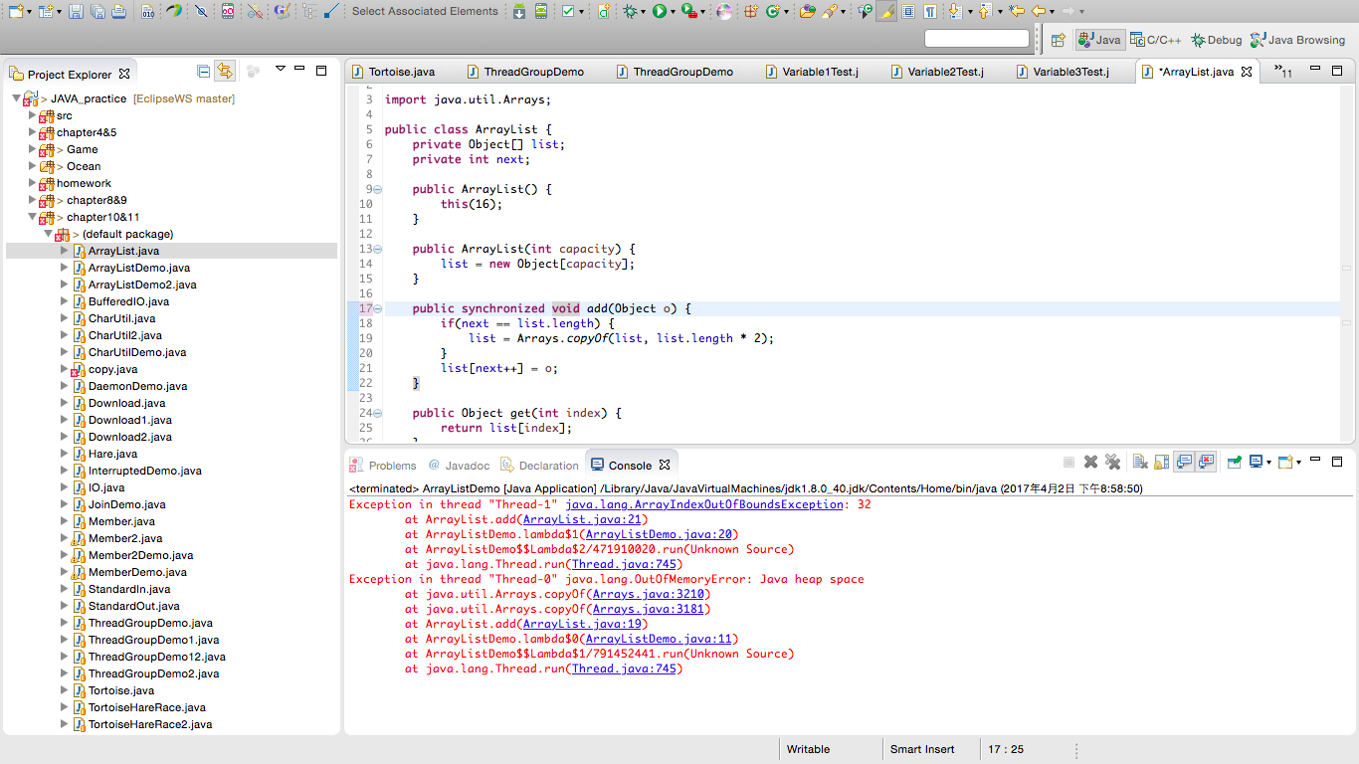Click the Open Type folder icon
Image resolution: width=1359 pixels, height=764 pixels.
(808, 11)
